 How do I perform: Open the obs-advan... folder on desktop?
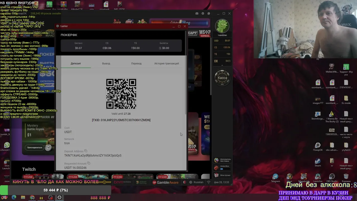click(x=332, y=147)
